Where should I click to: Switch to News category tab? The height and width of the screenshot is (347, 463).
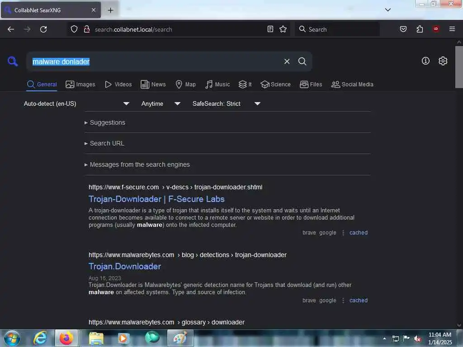[x=153, y=84]
